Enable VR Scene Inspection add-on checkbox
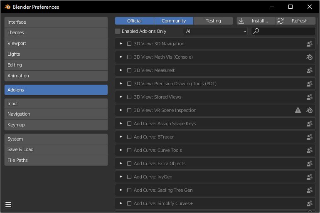320x213 pixels. coord(129,110)
